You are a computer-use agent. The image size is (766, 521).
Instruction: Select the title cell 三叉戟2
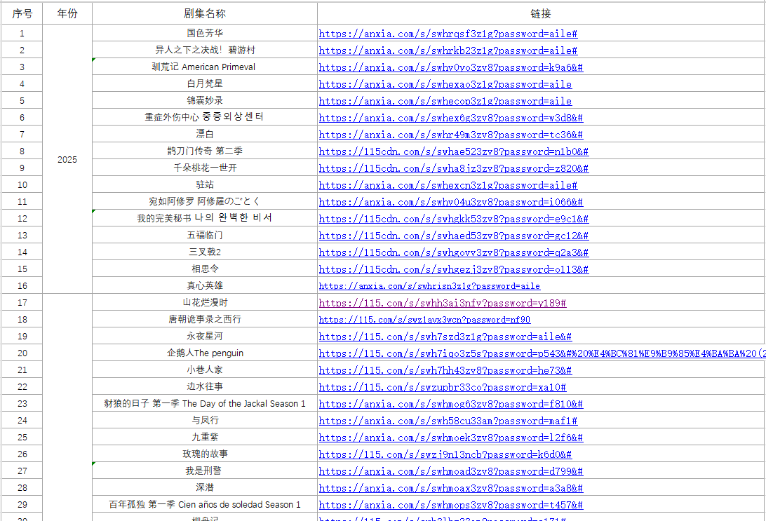tap(205, 252)
